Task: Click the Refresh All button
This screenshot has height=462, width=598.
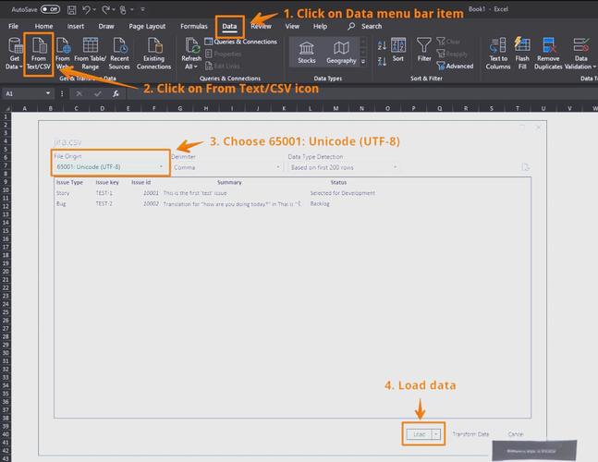Action: click(191, 54)
